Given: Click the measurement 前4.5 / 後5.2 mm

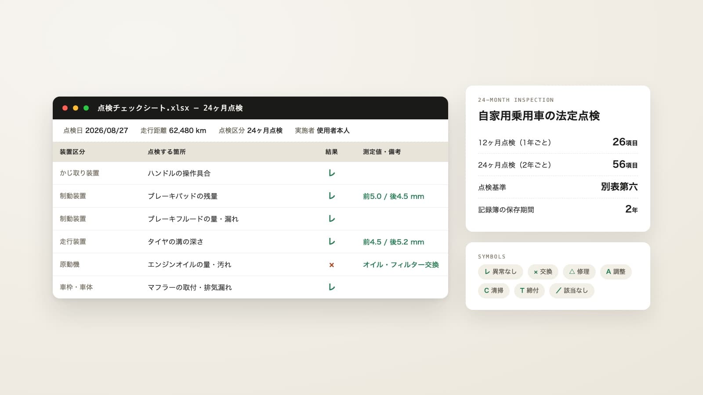Looking at the screenshot, I should [394, 242].
